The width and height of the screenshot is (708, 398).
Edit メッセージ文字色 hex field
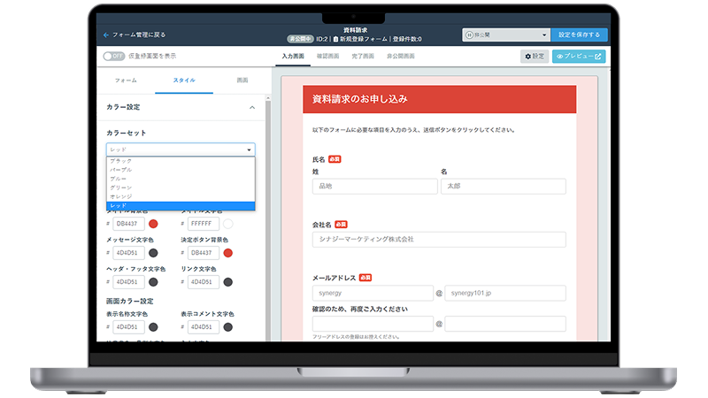pyautogui.click(x=128, y=253)
